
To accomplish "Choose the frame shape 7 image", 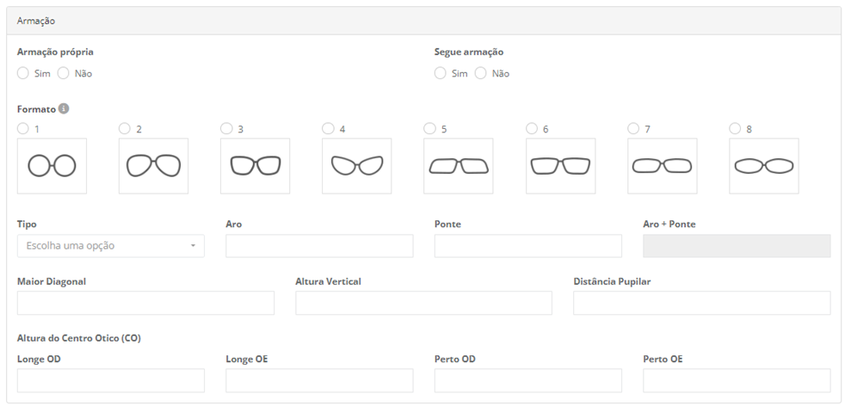I will point(663,165).
